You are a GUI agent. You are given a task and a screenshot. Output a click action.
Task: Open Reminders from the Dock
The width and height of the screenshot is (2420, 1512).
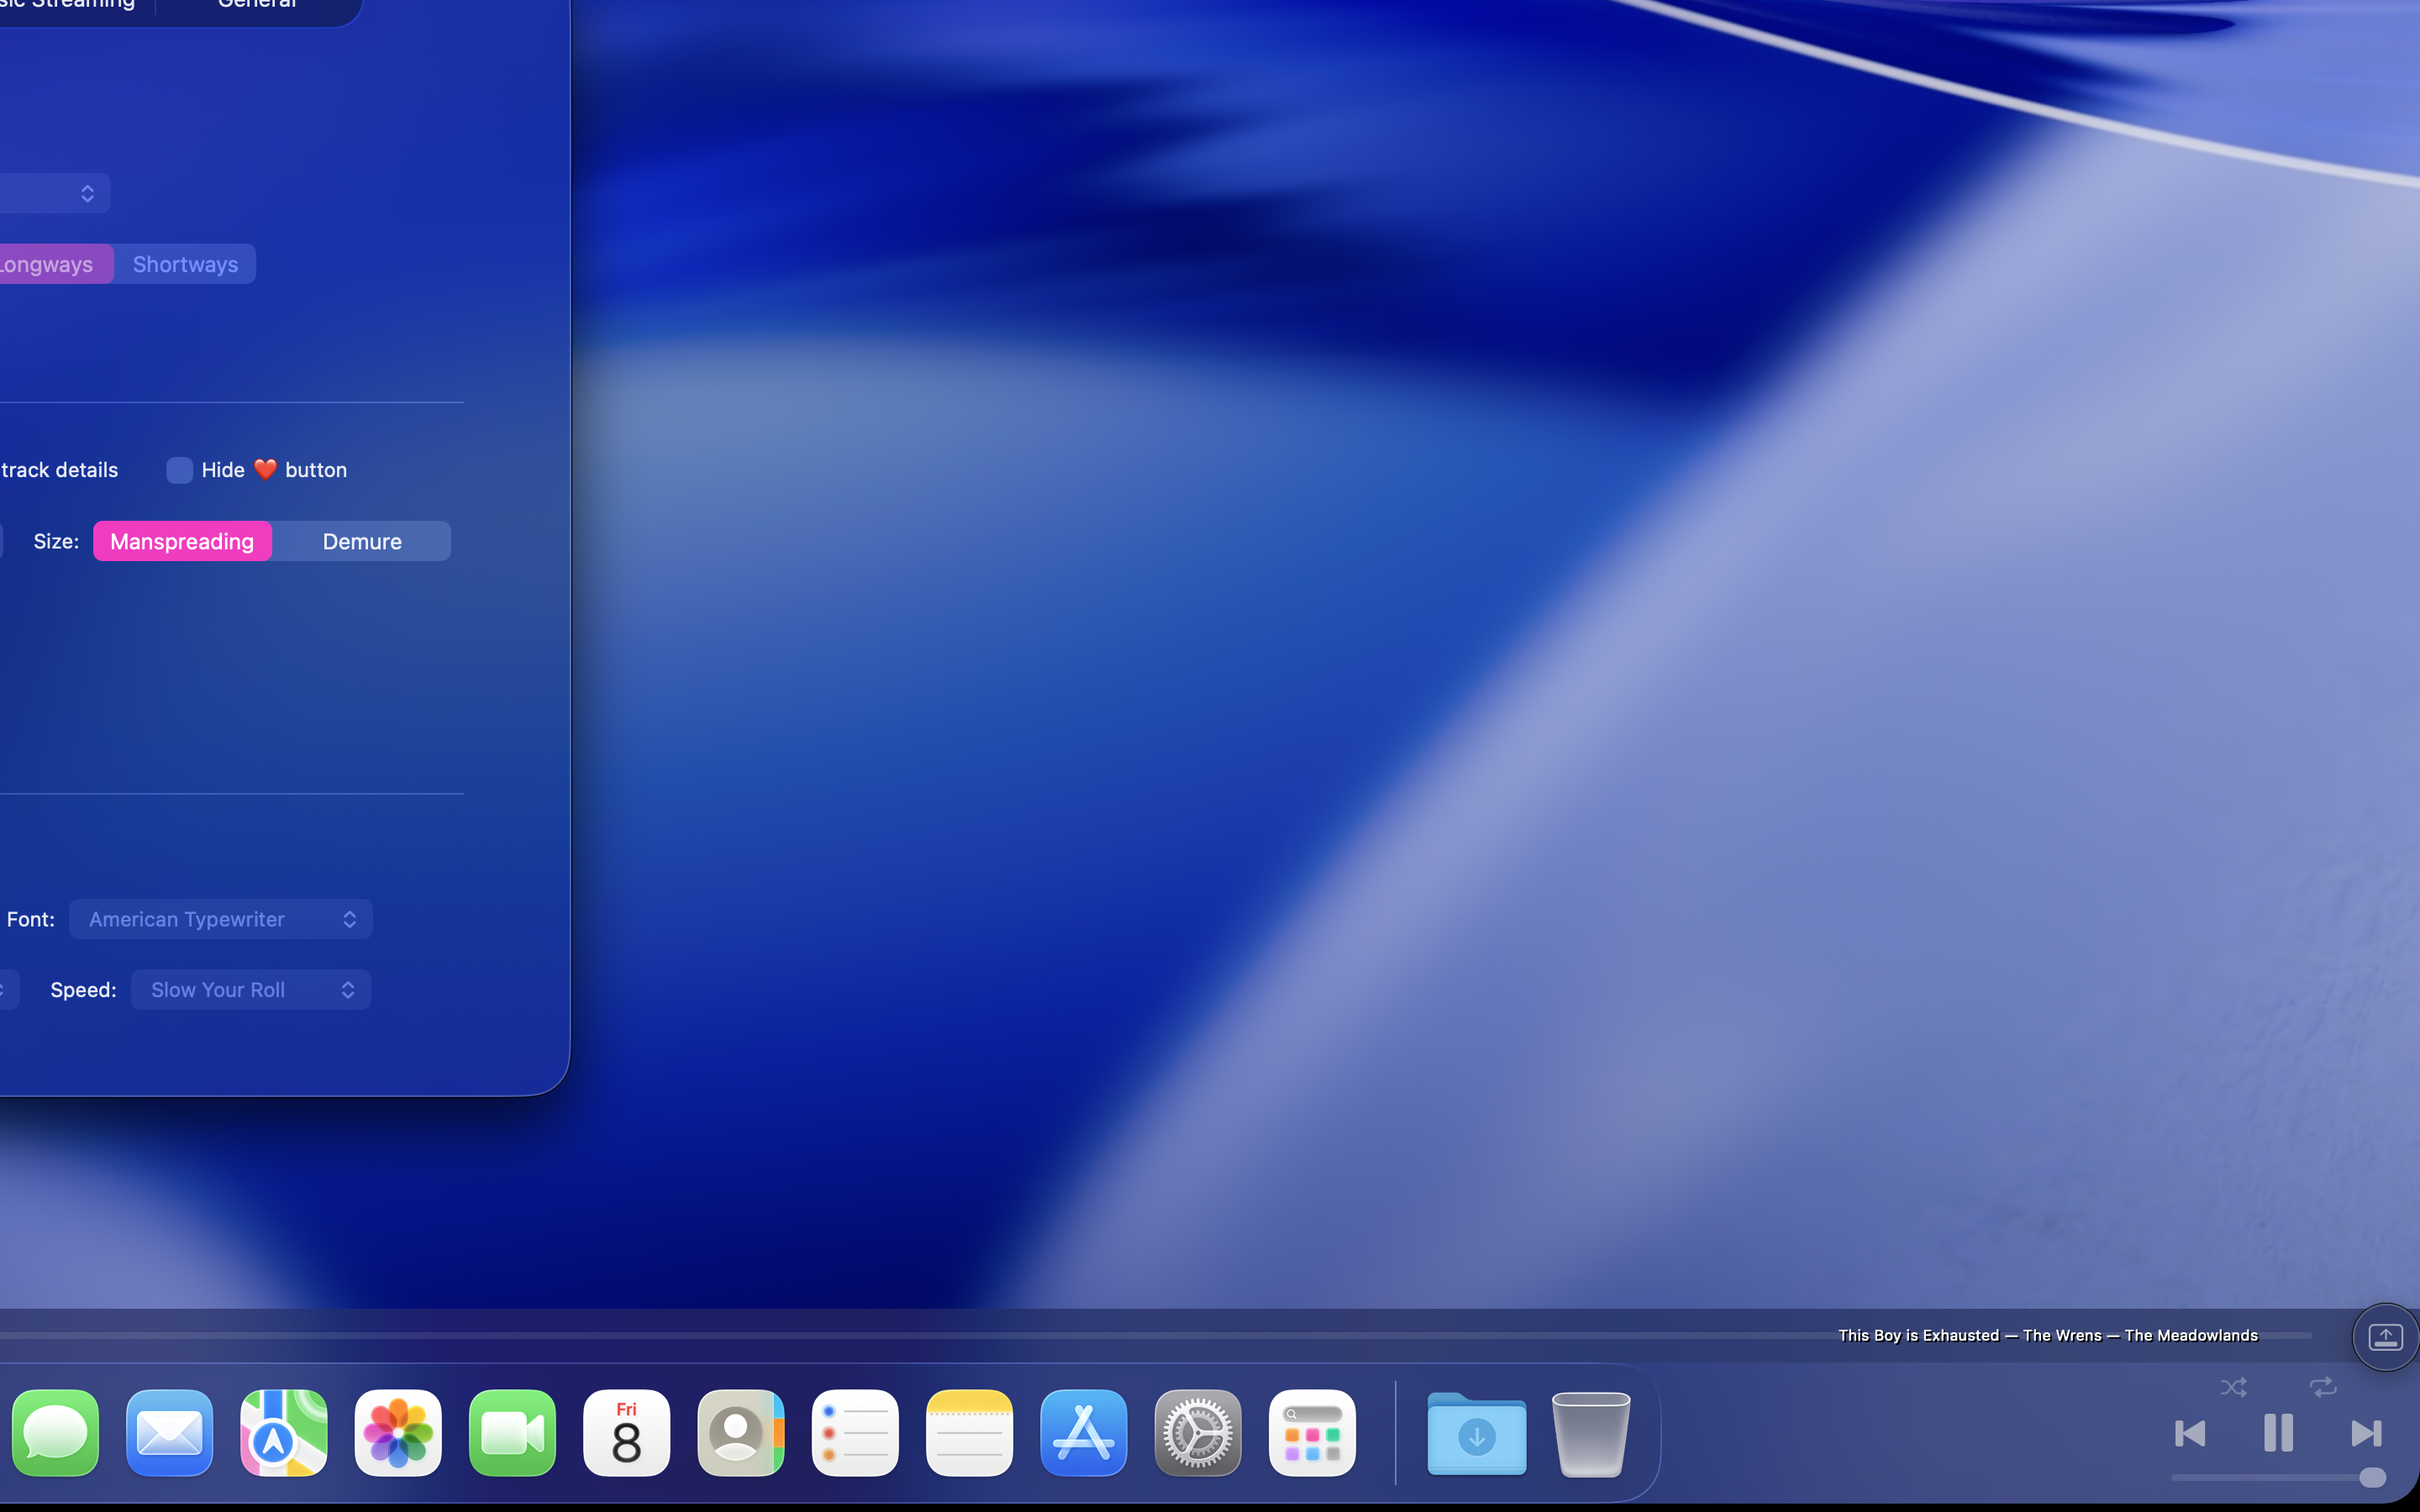[x=855, y=1433]
